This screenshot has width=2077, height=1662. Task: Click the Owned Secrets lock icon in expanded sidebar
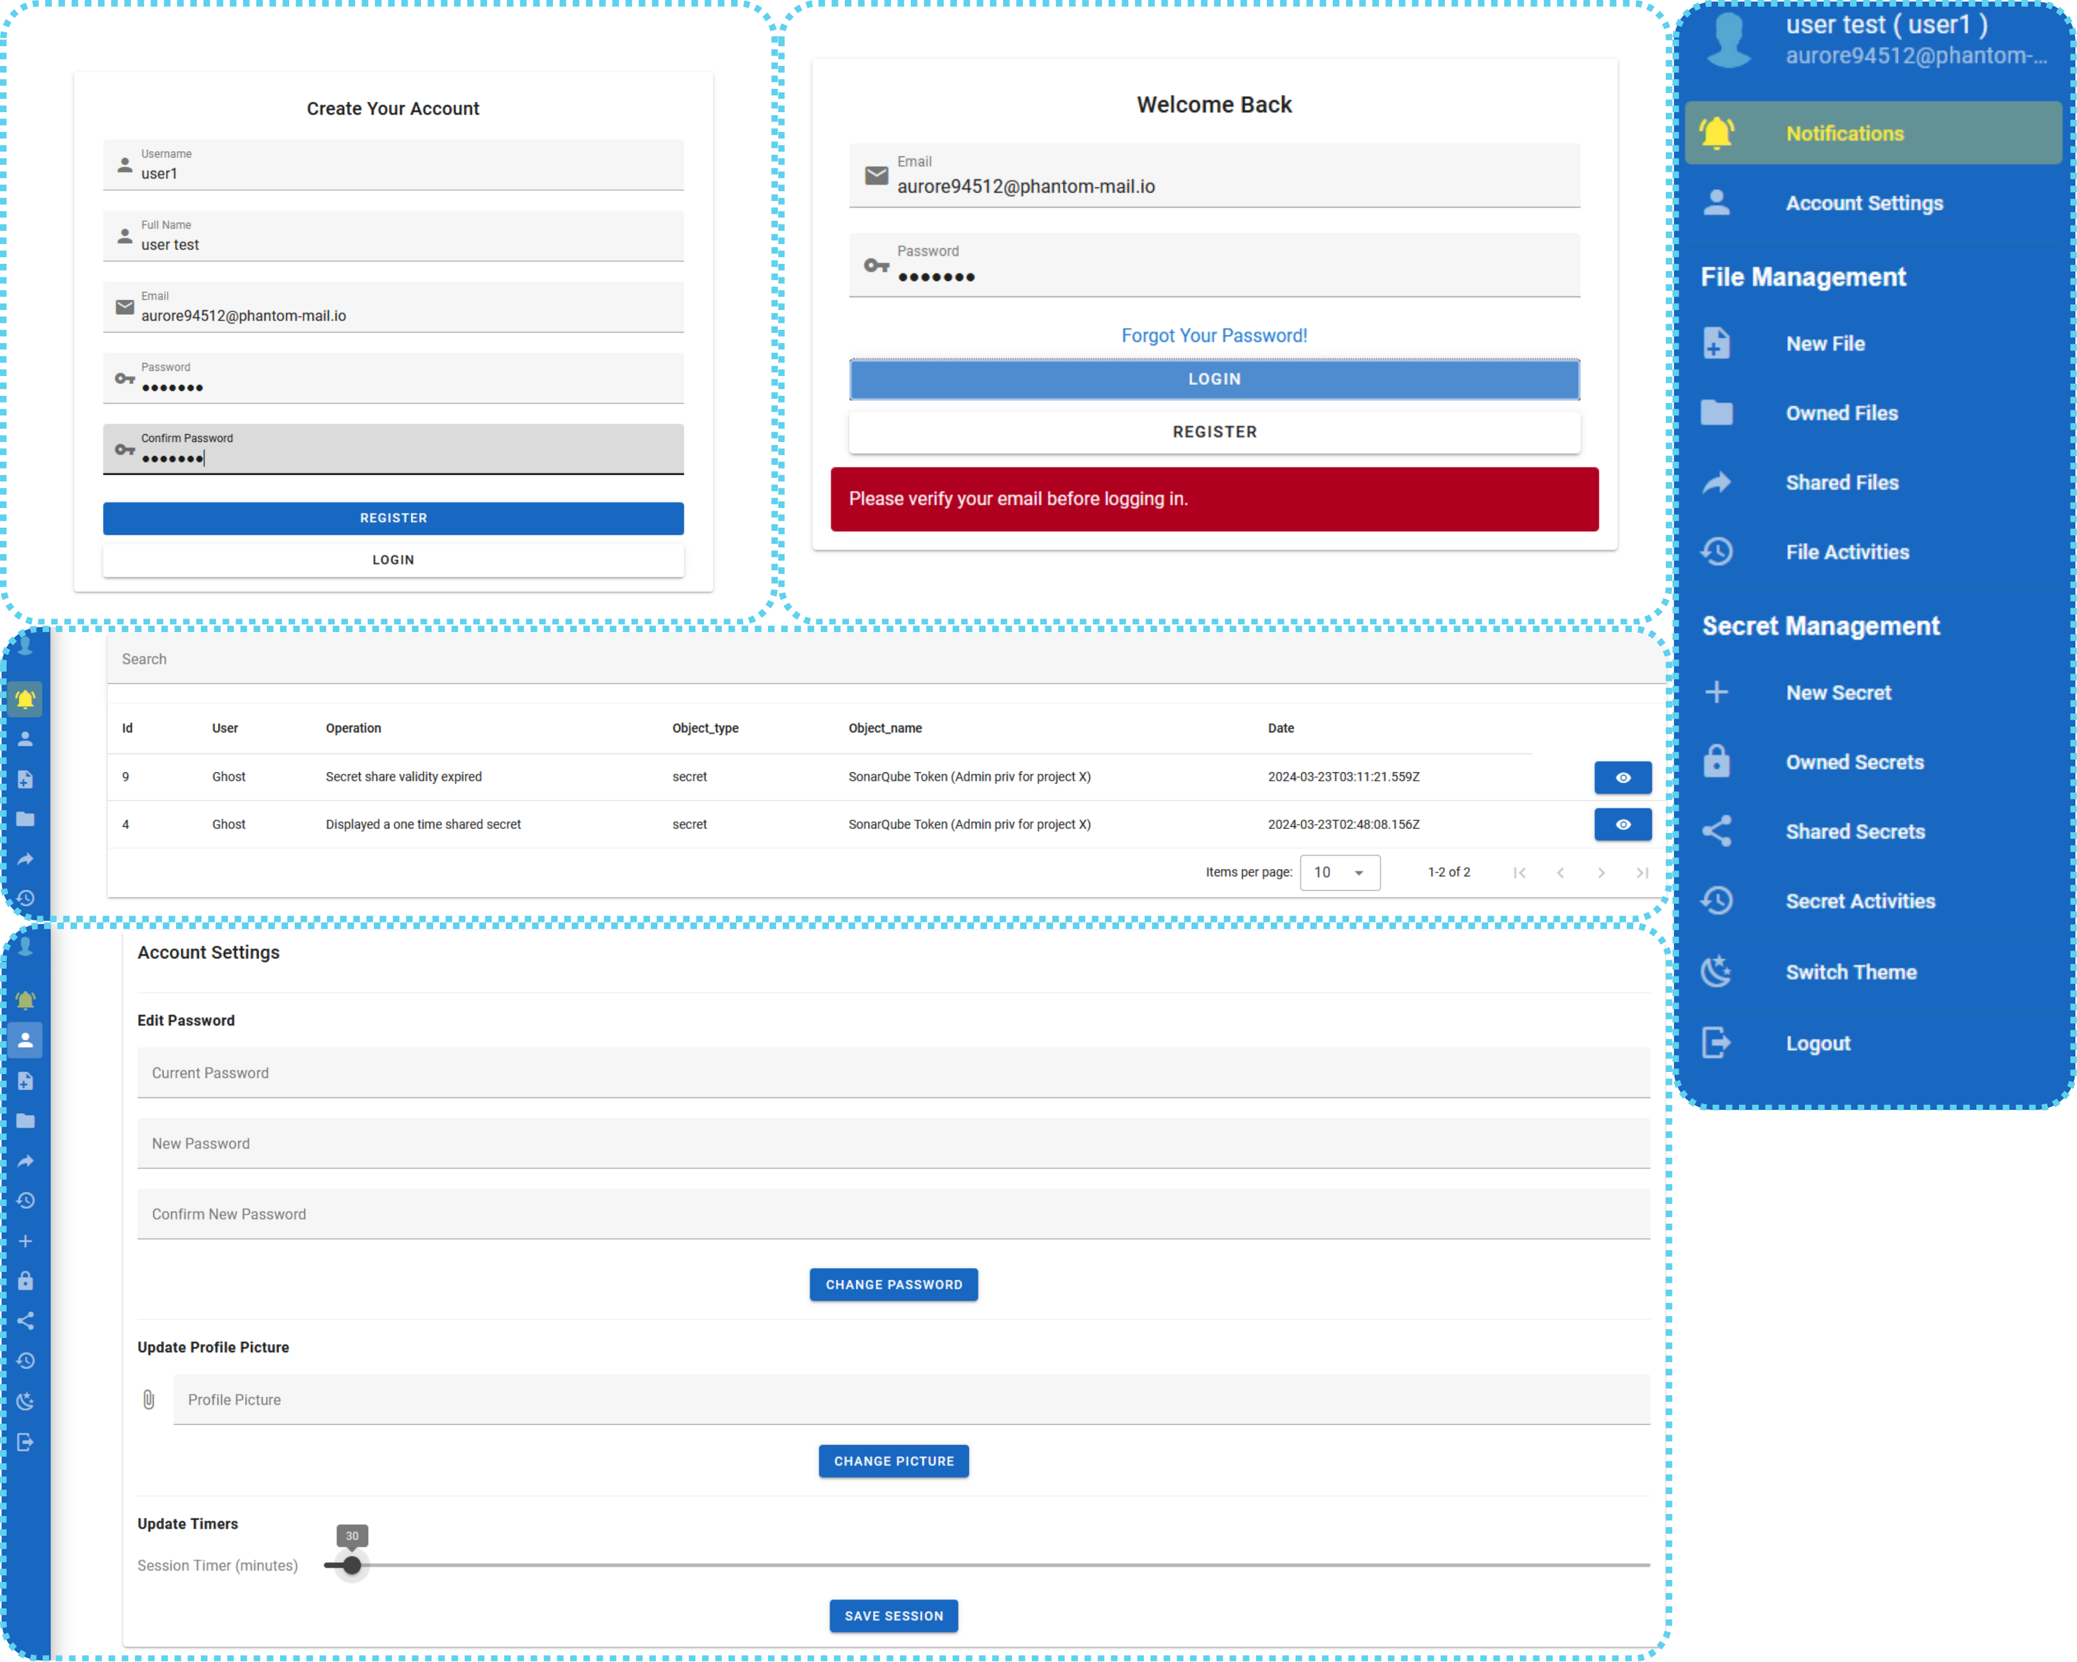coord(1717,761)
